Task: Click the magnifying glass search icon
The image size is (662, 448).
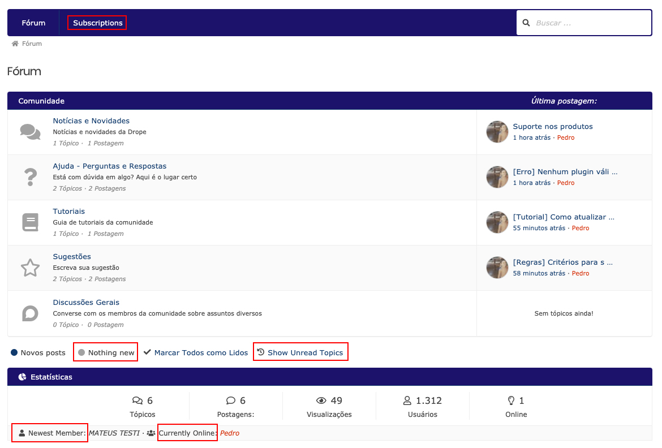Action: 526,23
